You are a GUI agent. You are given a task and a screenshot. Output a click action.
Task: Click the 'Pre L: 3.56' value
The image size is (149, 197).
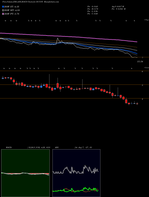point(93,11)
